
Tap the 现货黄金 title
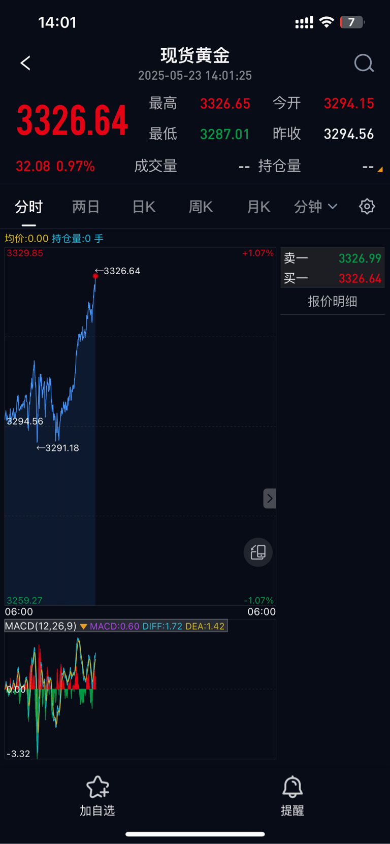[x=195, y=55]
